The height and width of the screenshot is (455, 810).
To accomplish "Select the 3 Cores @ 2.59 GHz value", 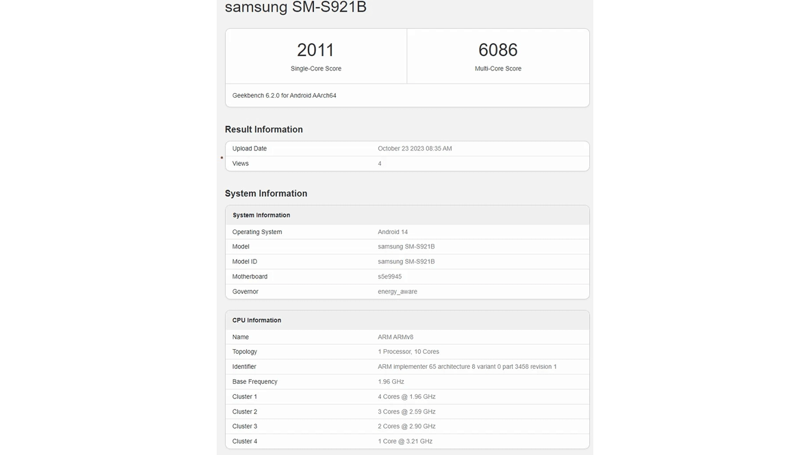I will (407, 412).
